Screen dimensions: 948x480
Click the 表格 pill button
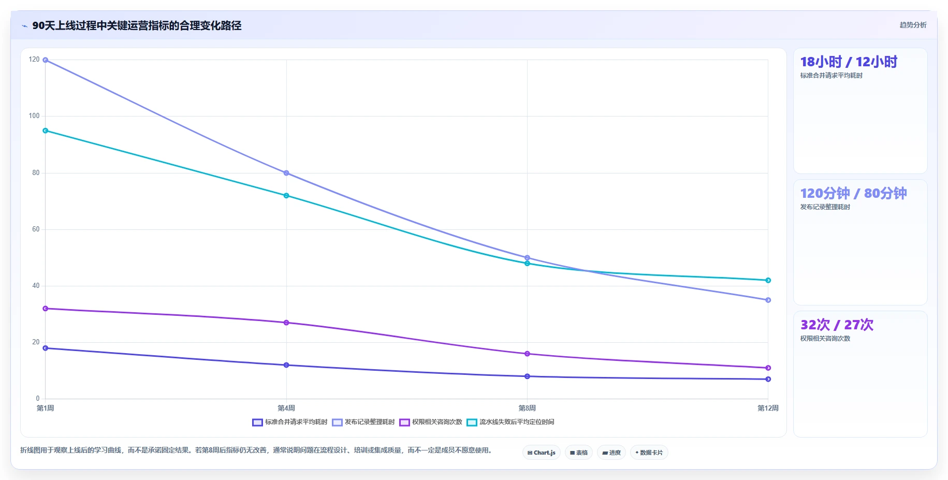click(579, 453)
